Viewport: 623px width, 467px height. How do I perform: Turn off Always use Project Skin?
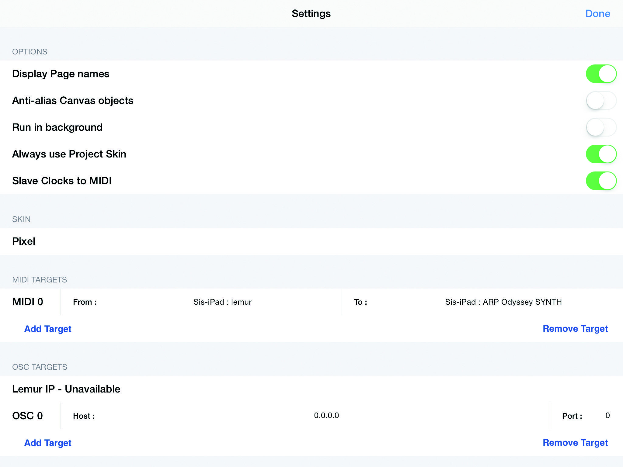pos(601,154)
